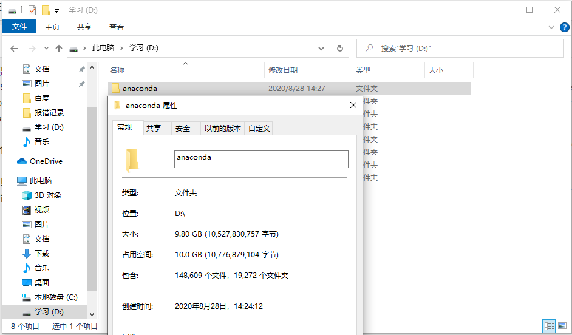This screenshot has height=335, width=572.
Task: Go up one folder level
Action: pyautogui.click(x=59, y=49)
